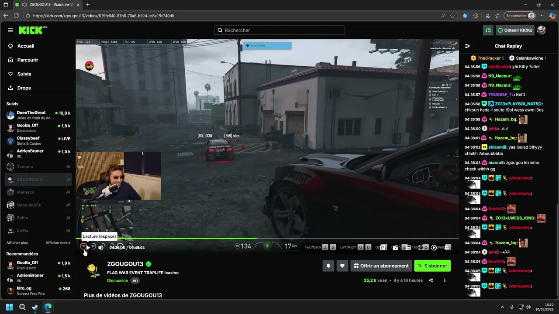Open Belha channel in sidebar

38,218
